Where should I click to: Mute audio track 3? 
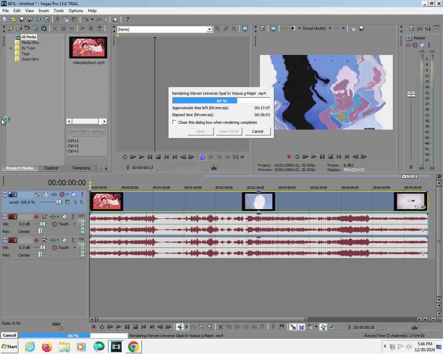(x=64, y=240)
